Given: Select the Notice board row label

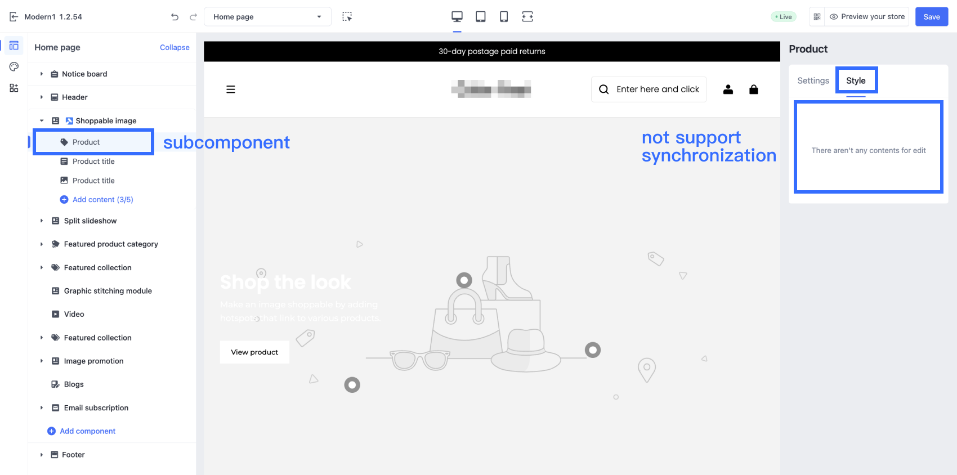Looking at the screenshot, I should (x=84, y=74).
